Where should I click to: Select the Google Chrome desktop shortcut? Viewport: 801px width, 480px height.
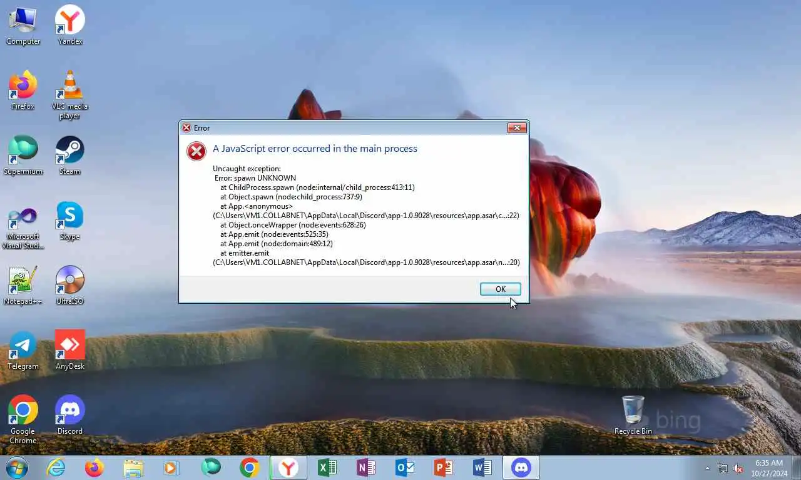point(23,419)
